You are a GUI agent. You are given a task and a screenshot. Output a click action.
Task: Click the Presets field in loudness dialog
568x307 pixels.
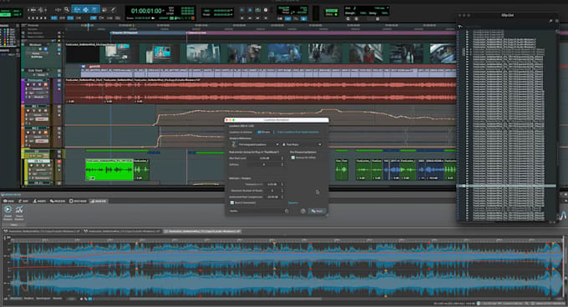[x=261, y=211]
